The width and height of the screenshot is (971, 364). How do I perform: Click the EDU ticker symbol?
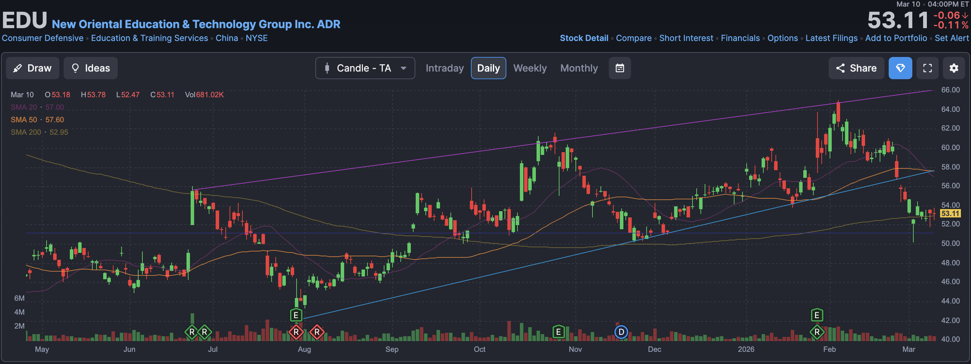pos(25,20)
